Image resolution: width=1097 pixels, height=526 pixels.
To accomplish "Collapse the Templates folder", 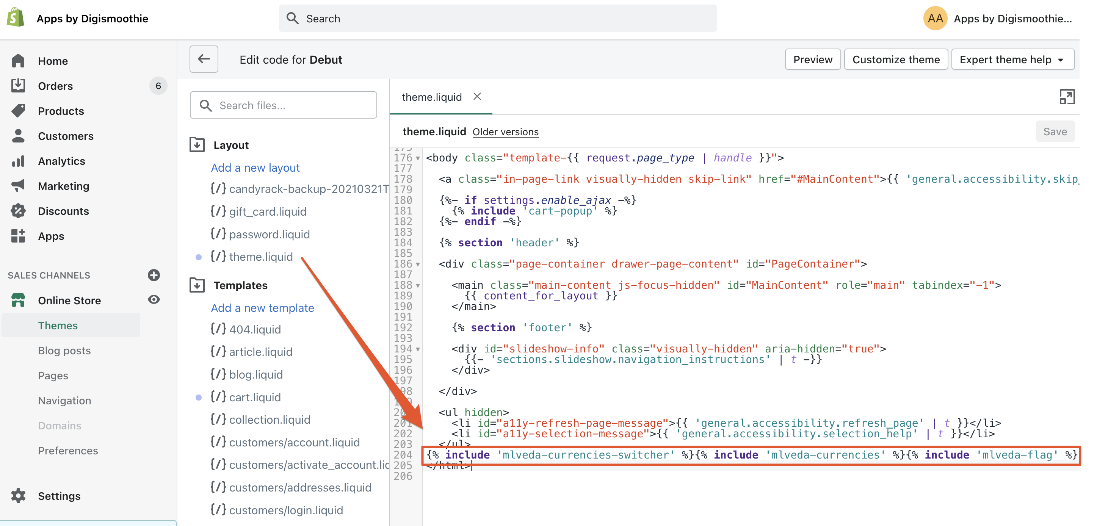I will [x=197, y=285].
